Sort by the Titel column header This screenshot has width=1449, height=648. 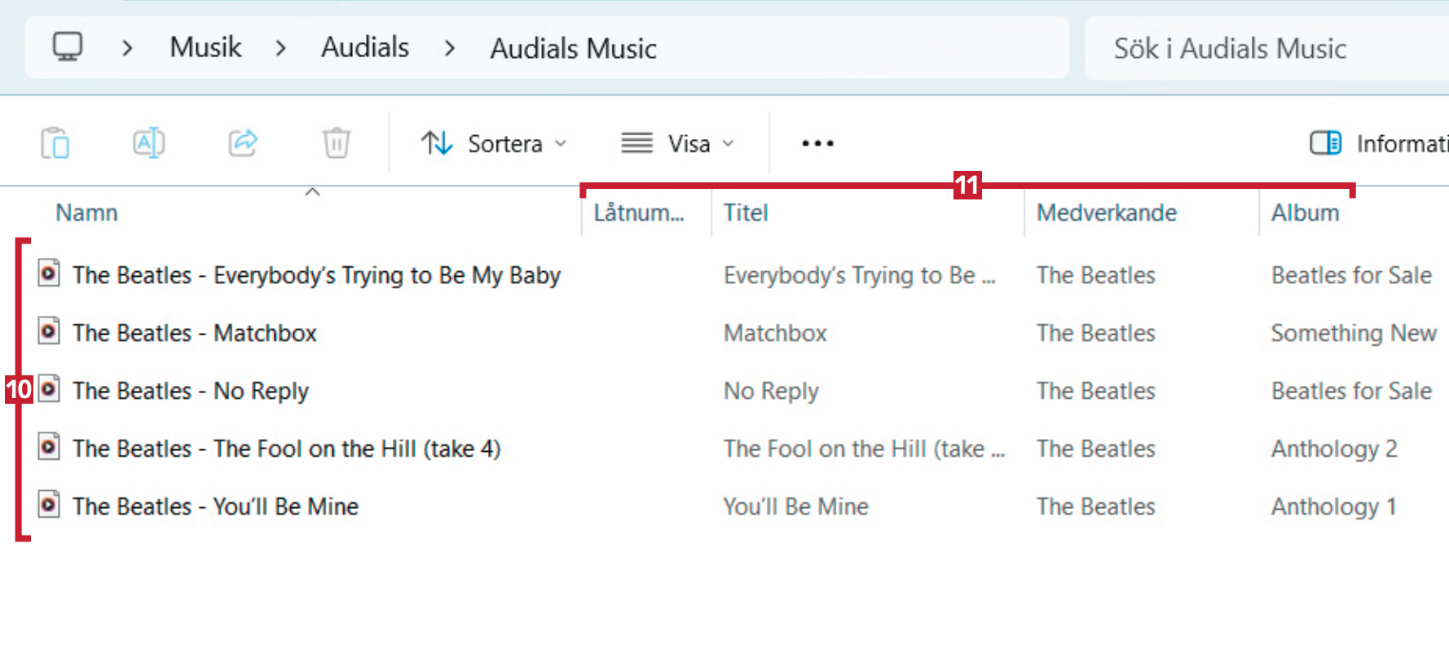click(746, 212)
